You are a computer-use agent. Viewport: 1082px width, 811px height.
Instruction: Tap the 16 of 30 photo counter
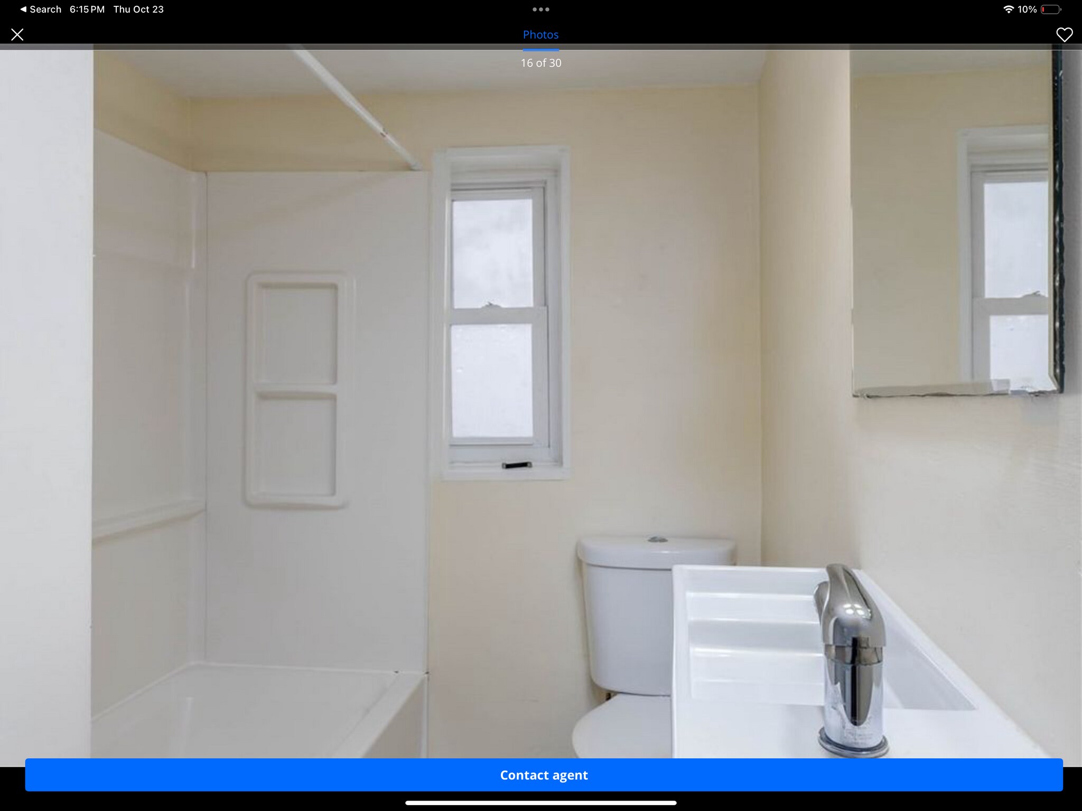540,63
